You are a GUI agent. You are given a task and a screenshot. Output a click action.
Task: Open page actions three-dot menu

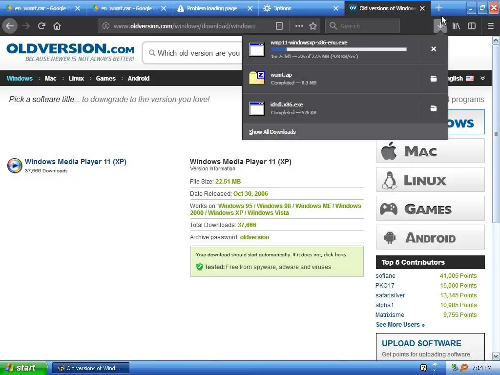pos(299,26)
